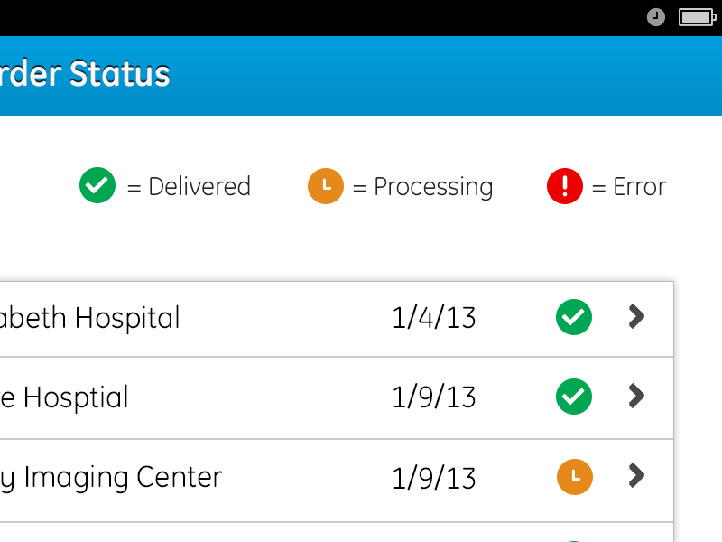Select the abeth Hospital row

coord(90,318)
